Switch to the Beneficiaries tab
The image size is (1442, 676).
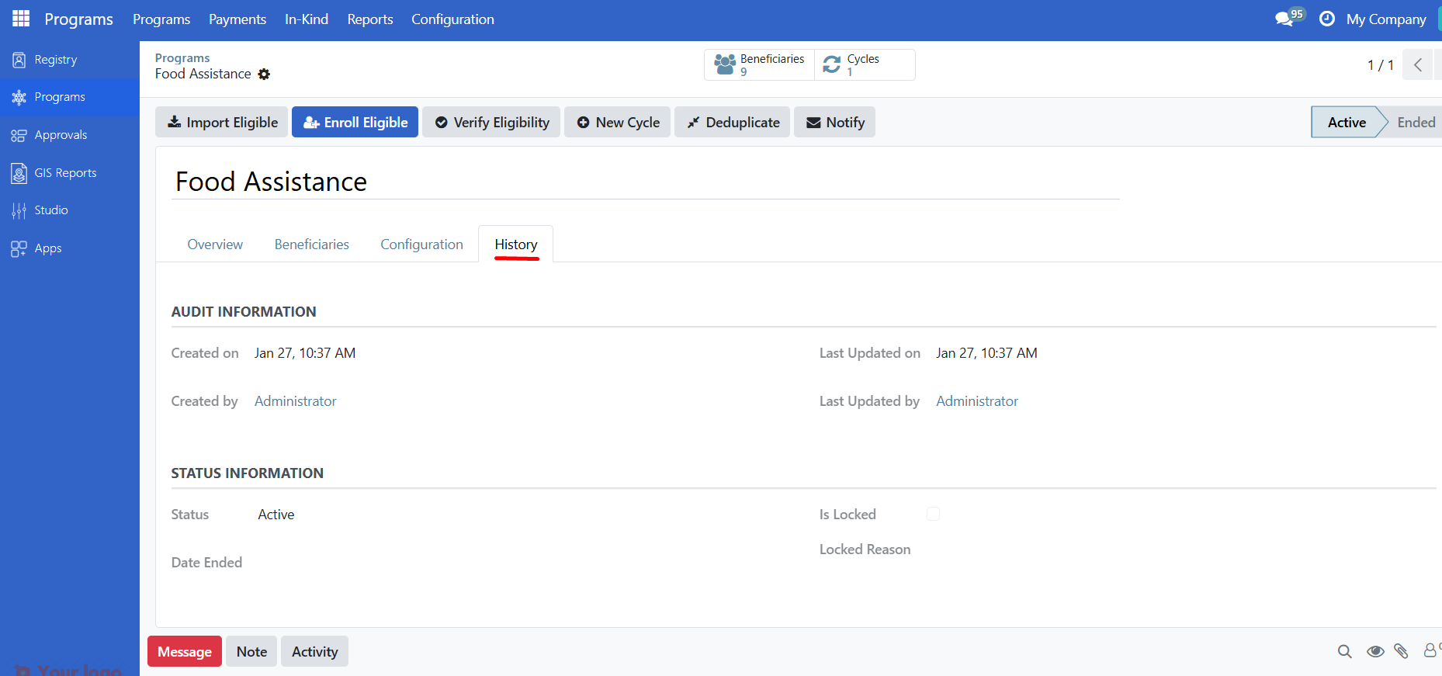(x=311, y=244)
